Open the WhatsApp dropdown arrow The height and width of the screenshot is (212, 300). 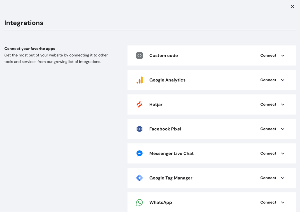282,202
